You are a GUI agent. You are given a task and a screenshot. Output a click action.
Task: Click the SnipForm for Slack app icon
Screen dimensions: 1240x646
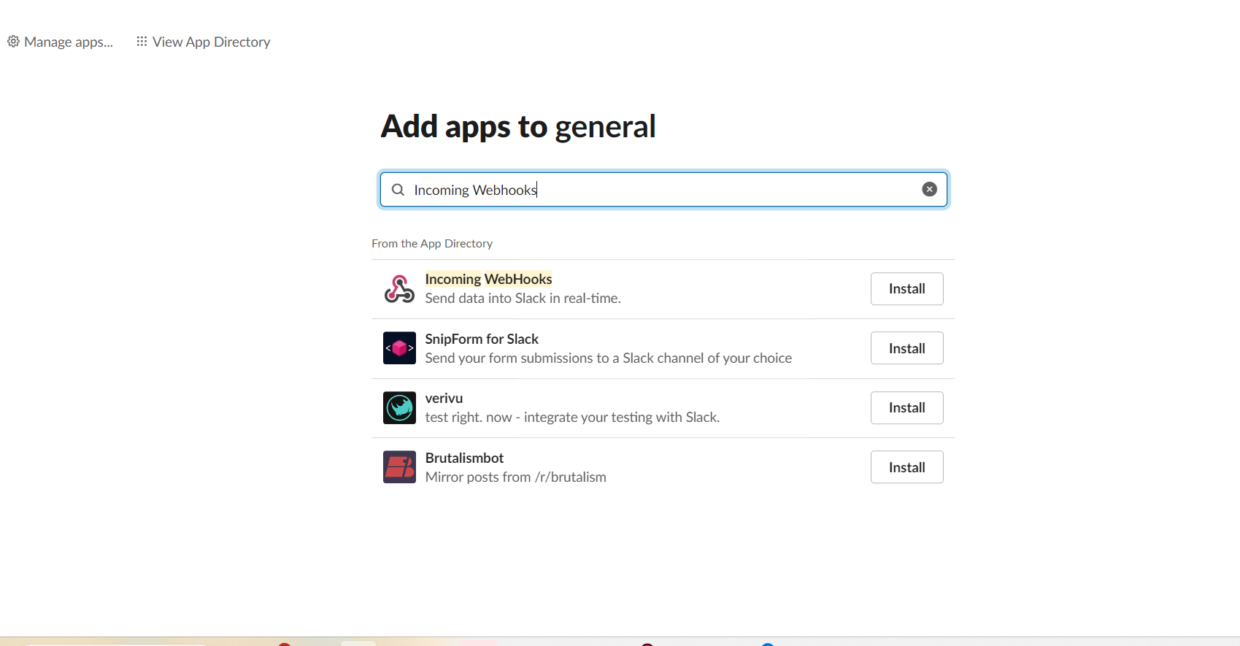399,348
